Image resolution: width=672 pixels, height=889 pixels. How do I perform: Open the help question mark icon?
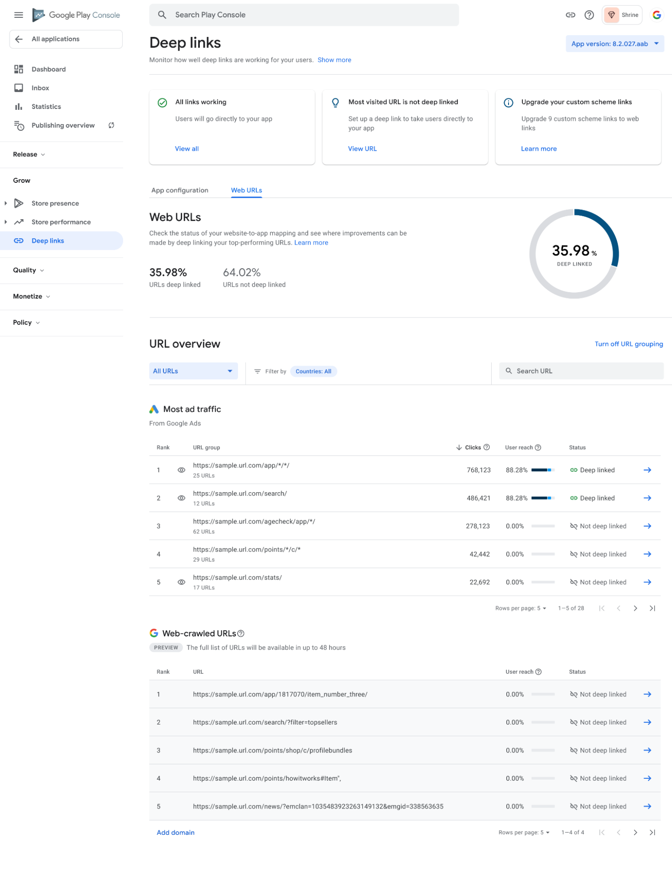589,15
